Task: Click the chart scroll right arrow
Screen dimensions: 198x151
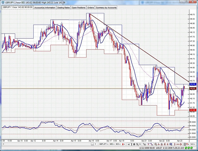Action: (x=95, y=144)
